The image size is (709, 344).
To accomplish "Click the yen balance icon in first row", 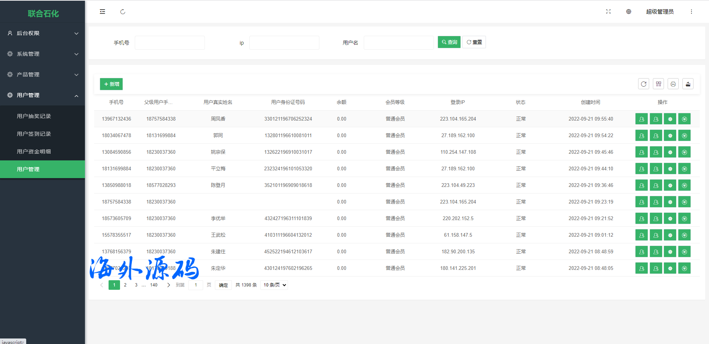I will [684, 119].
